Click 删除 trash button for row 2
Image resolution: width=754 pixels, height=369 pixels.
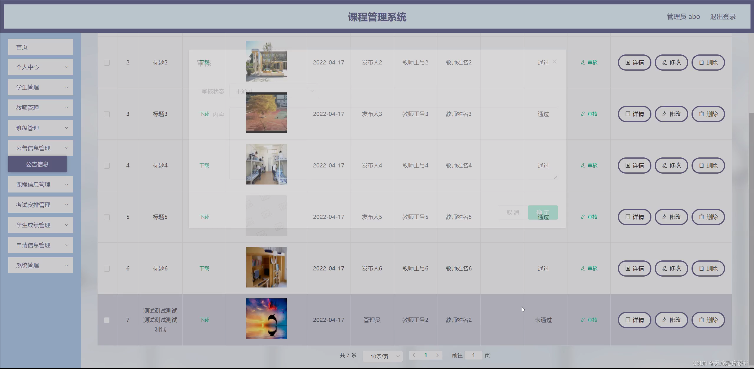click(708, 62)
